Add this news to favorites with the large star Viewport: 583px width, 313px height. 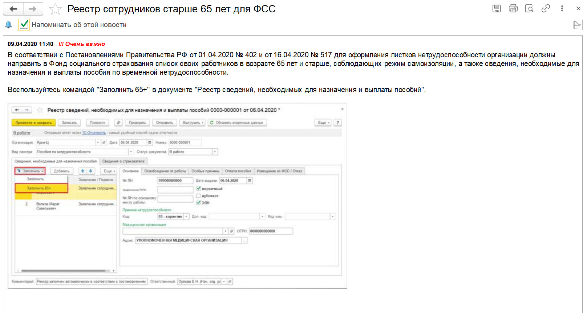point(55,9)
